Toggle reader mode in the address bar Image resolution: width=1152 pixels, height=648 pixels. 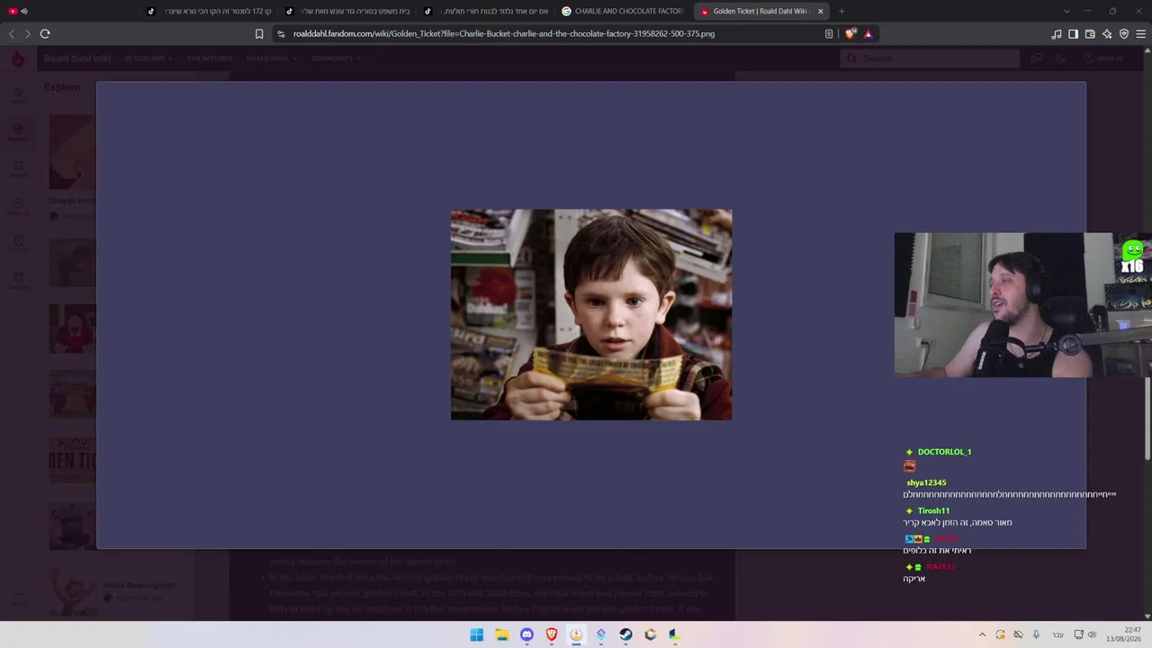coord(829,34)
